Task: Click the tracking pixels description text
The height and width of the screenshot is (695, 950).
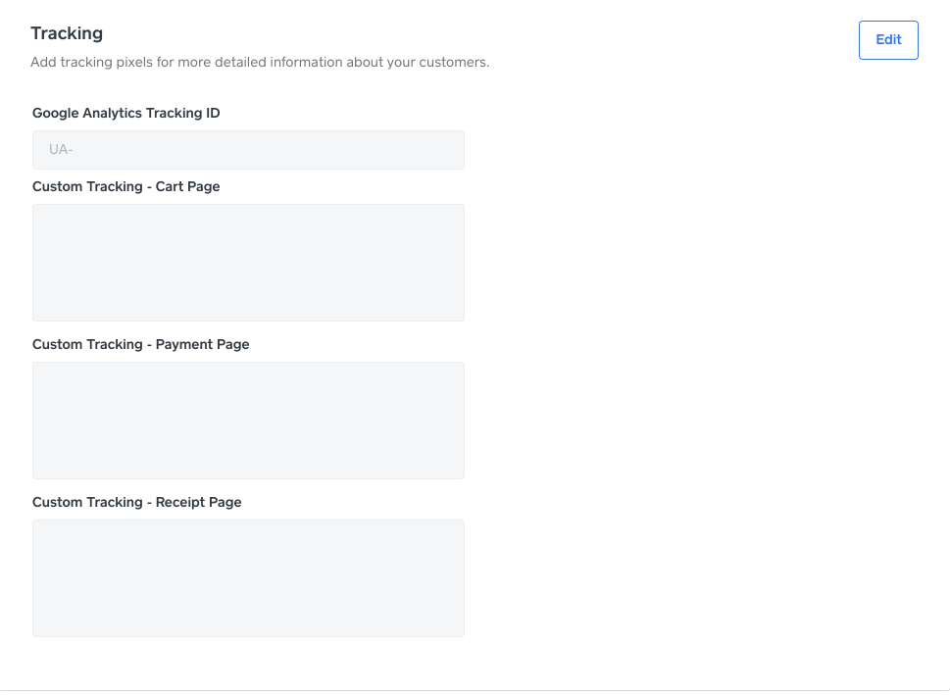Action: [260, 63]
